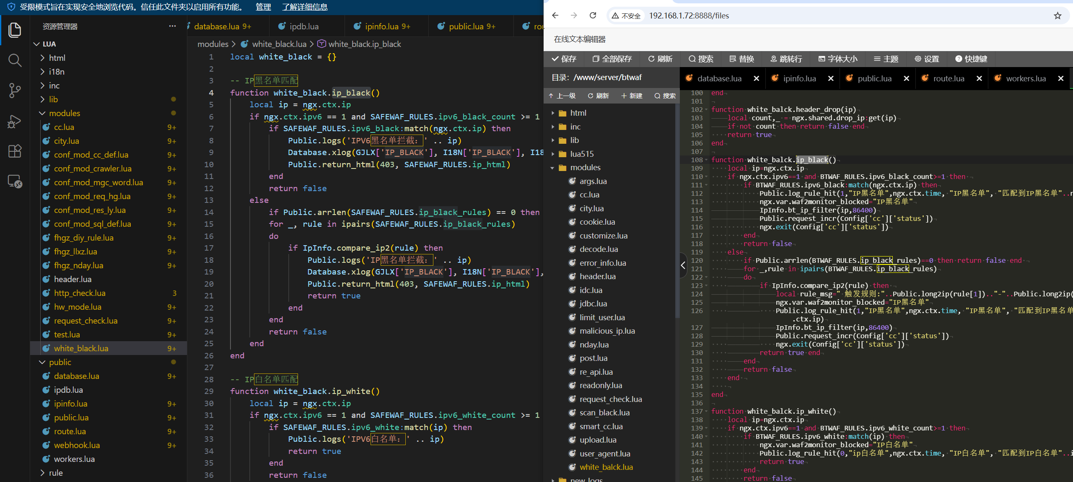Viewport: 1073px width, 482px height.
Task: Close the ipinfo.lua tab in online editor
Action: (831, 78)
